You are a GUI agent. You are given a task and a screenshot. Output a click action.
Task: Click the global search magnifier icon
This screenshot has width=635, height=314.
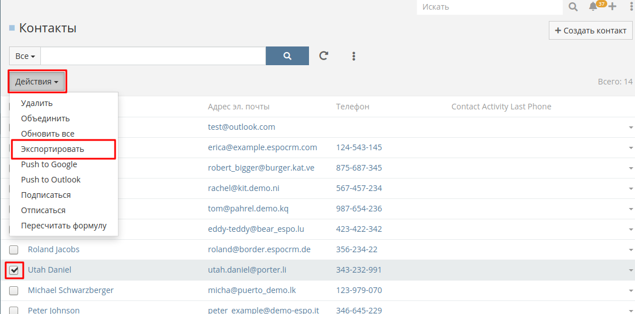point(573,7)
